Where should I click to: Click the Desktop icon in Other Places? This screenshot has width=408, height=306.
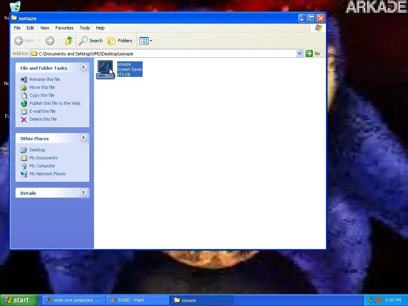[24, 150]
